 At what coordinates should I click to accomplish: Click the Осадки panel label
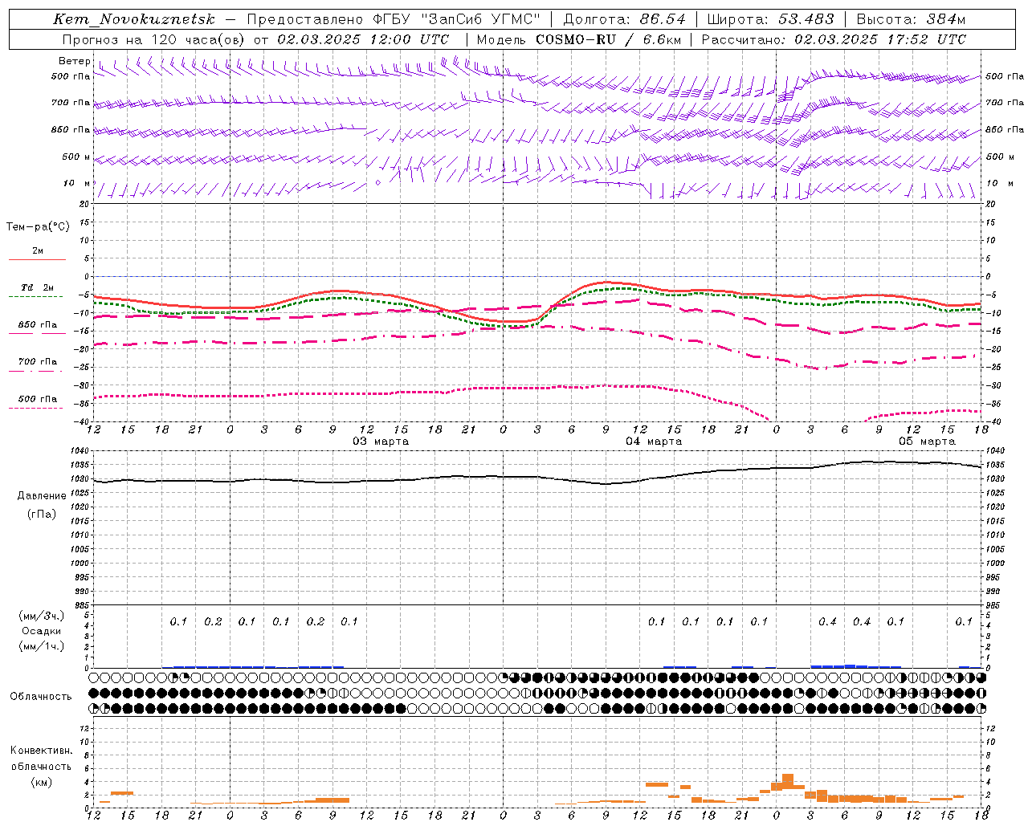click(x=42, y=631)
